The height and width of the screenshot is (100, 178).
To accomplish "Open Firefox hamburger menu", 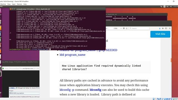I will click(x=170, y=28).
